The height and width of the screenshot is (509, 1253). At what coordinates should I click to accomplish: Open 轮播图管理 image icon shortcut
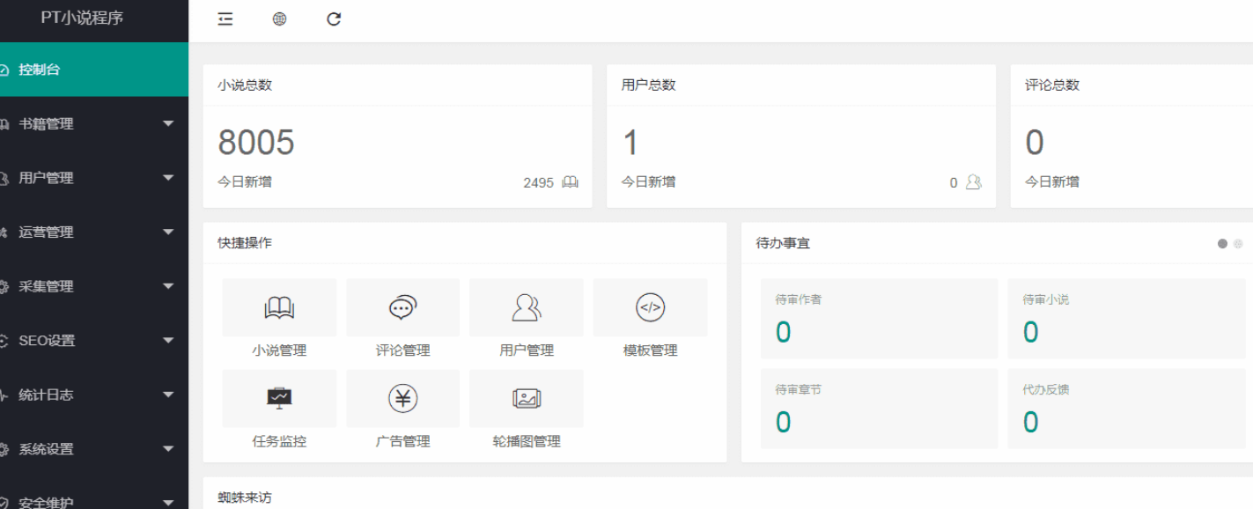point(527,399)
